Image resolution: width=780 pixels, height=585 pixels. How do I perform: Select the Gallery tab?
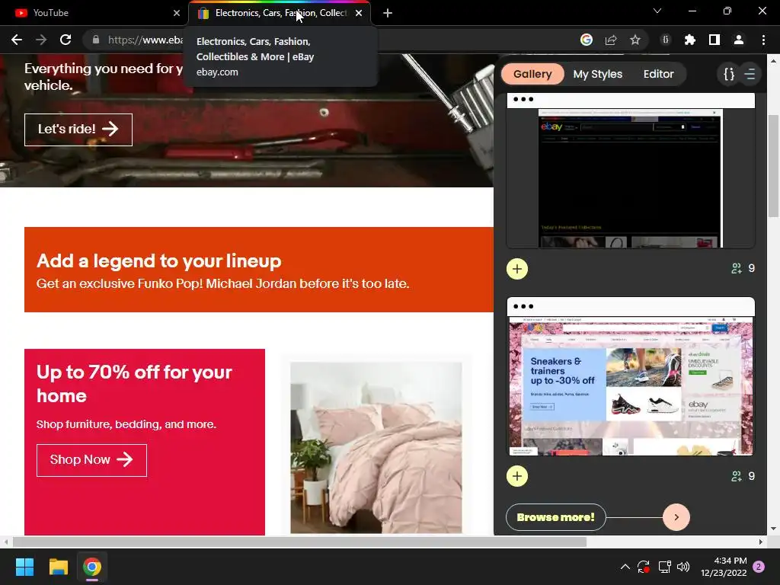click(x=532, y=74)
